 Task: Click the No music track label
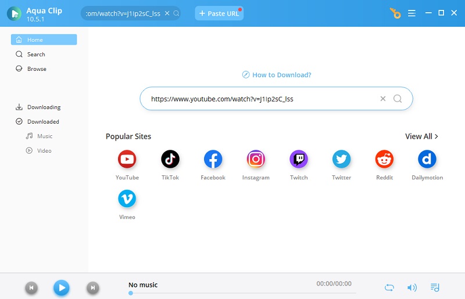(143, 285)
